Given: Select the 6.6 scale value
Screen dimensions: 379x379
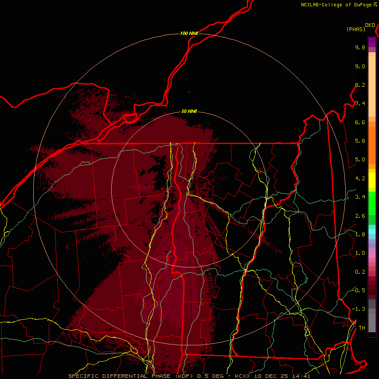Looking at the screenshot, I should pyautogui.click(x=360, y=123).
